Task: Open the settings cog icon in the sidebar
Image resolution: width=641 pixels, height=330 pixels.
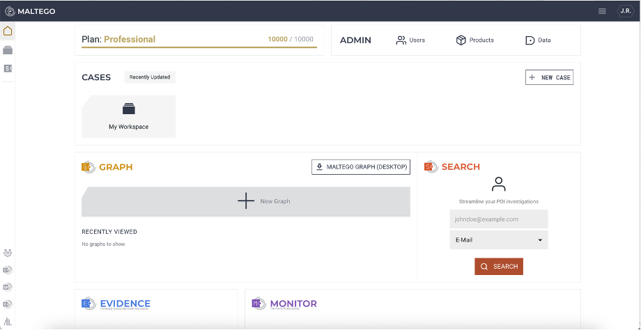Action: [x=8, y=253]
